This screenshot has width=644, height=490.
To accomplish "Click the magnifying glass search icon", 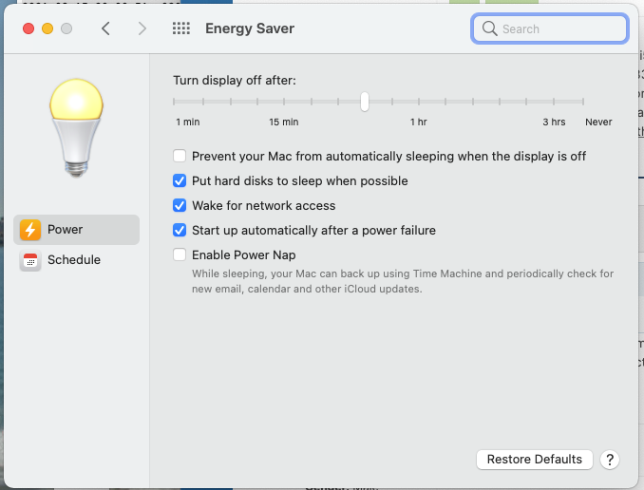I will click(489, 28).
